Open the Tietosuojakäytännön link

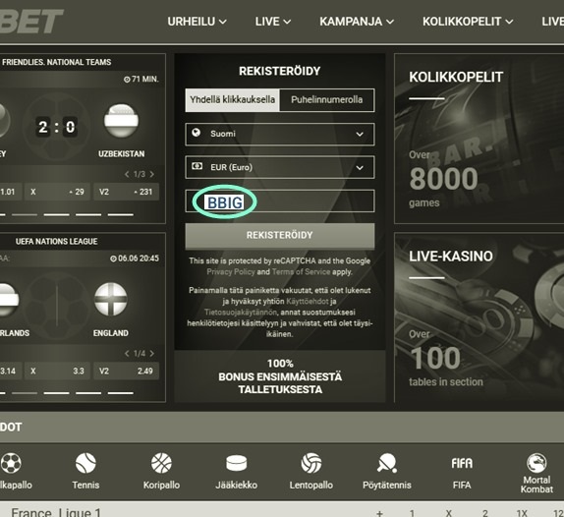241,312
